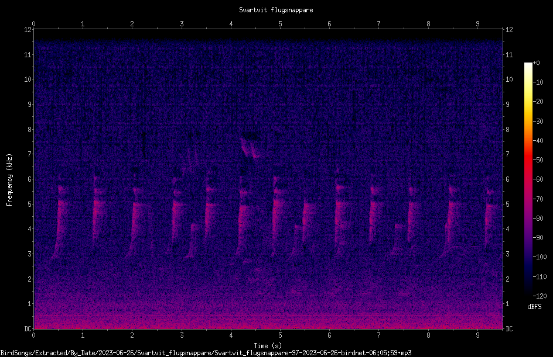Image resolution: width=553 pixels, height=357 pixels.
Task: Click the "-120" value on the dBFS colorbar
Action: click(540, 296)
